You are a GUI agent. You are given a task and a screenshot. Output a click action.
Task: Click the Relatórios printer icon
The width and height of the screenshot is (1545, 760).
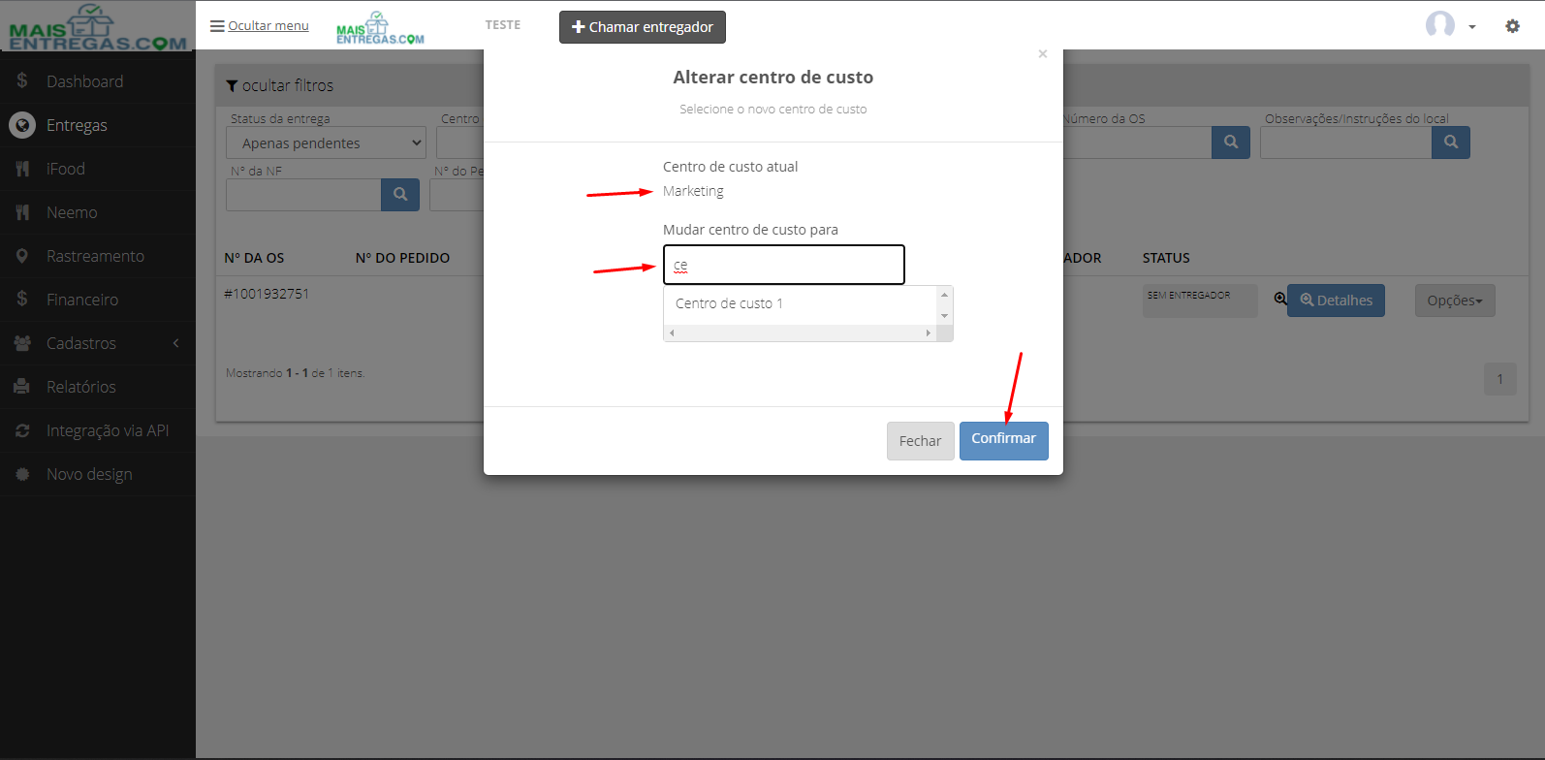click(x=22, y=387)
